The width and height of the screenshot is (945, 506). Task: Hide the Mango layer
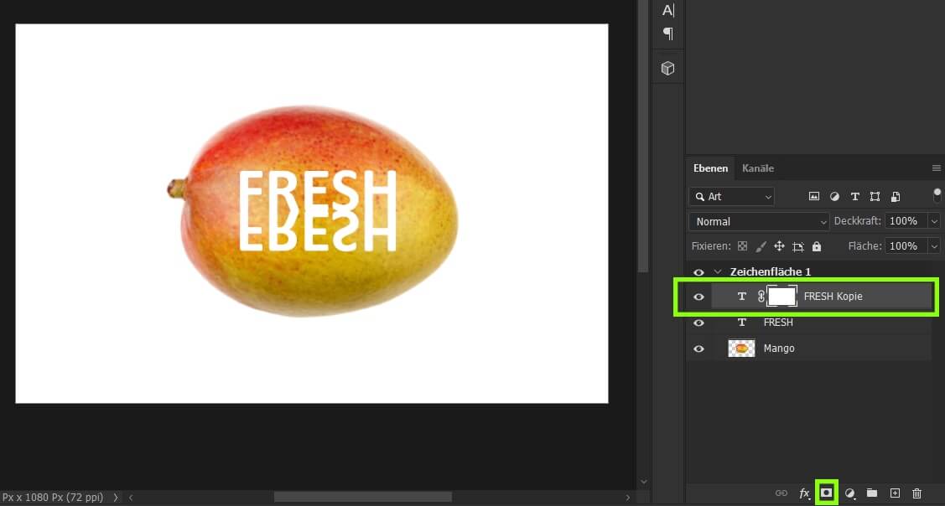[698, 348]
